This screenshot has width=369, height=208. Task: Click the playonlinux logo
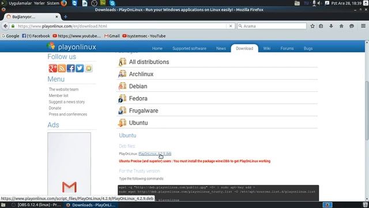(x=71, y=46)
